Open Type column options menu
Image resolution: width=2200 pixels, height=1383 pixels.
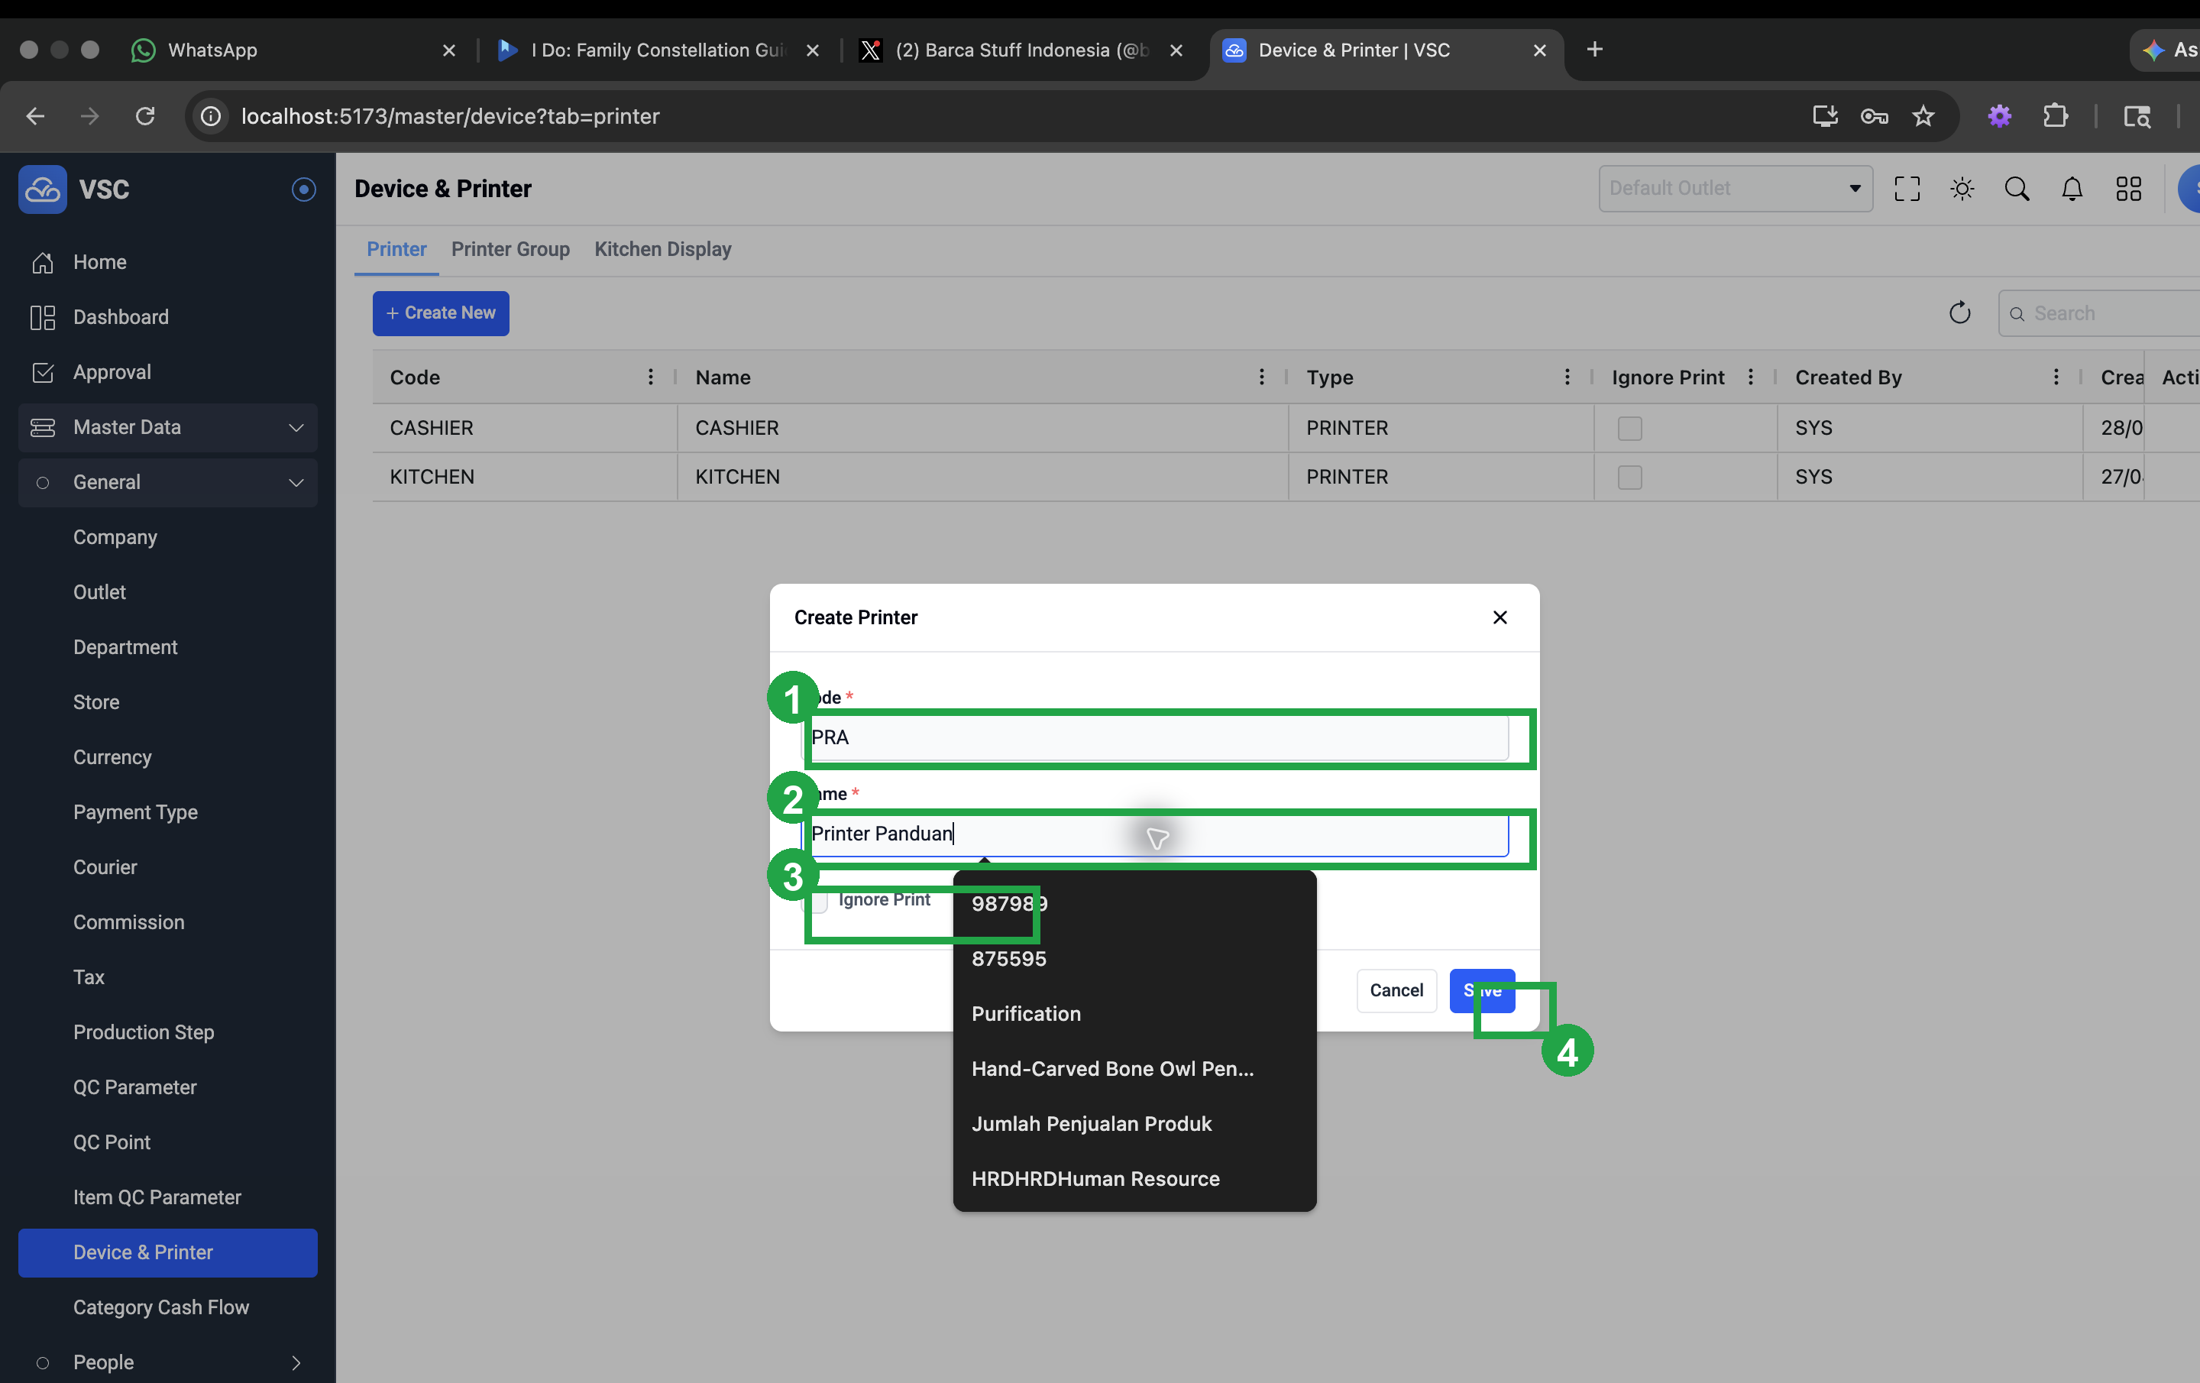1567,377
